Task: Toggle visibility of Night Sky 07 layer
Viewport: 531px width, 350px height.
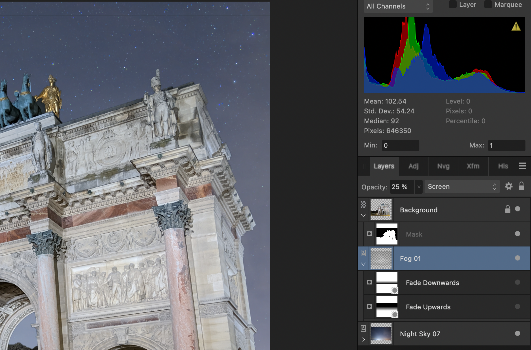Action: (x=517, y=334)
